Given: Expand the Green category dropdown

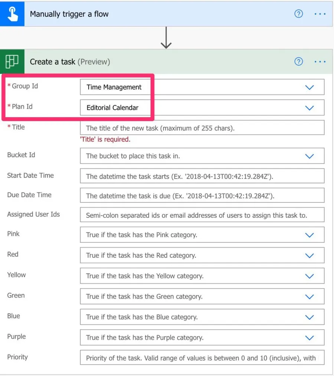Looking at the screenshot, I should point(309,297).
